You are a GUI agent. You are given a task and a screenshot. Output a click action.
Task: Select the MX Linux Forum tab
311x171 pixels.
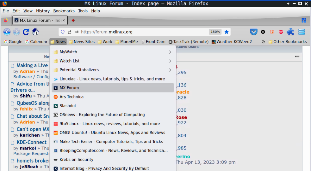click(40, 21)
